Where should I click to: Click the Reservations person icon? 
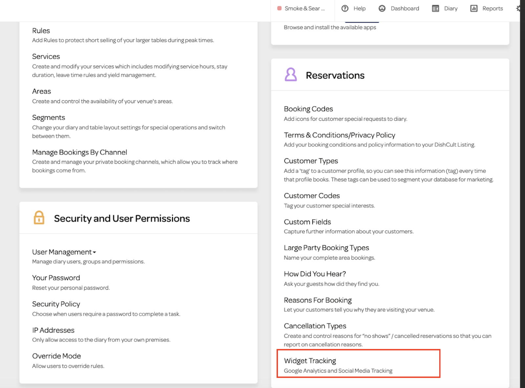291,75
